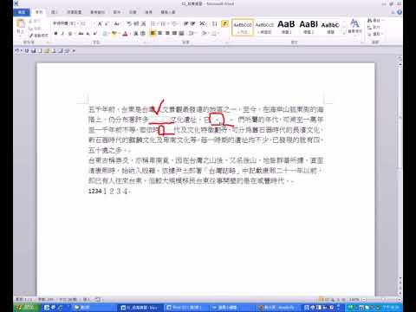Open Customize Quick Access Toolbar arrow
The image size is (416, 312).
coord(74,51)
